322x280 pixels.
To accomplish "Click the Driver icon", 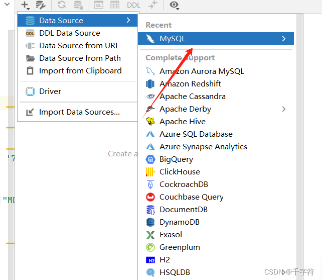I will [x=30, y=91].
